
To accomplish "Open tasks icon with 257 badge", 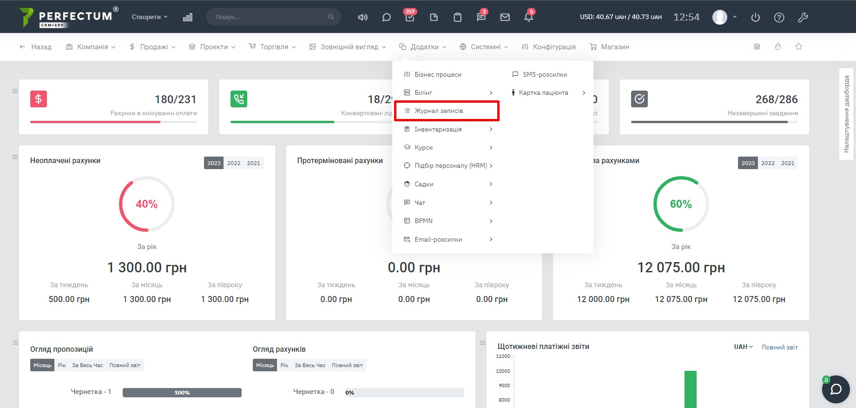I will pos(410,17).
